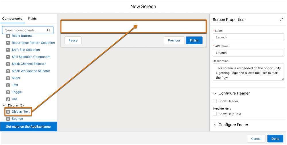Click the Text component icon
Viewport: 287px width, 145px height.
[8, 85]
